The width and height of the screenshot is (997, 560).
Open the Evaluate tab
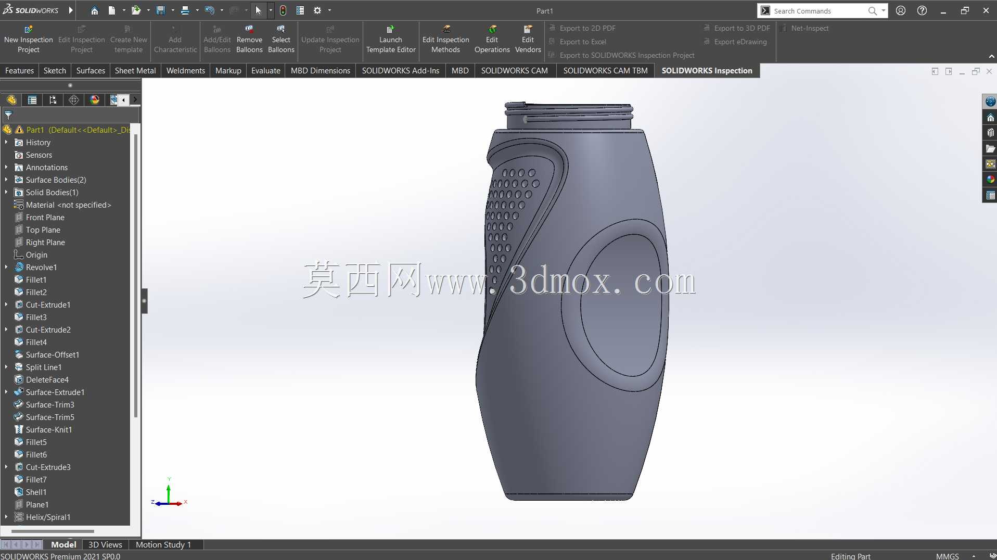(265, 71)
